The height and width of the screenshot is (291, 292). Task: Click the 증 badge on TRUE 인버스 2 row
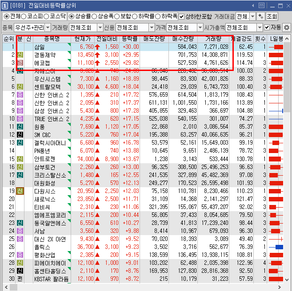coord(20,118)
